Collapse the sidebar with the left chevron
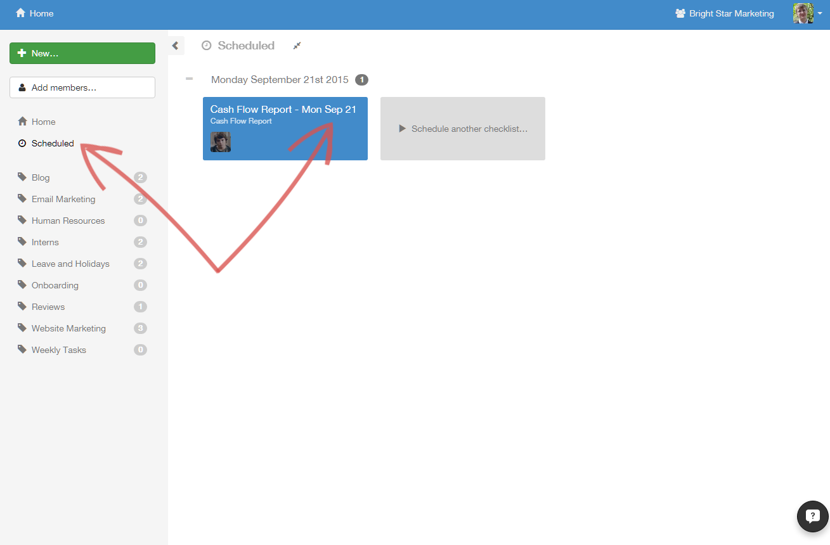This screenshot has height=545, width=830. tap(176, 46)
